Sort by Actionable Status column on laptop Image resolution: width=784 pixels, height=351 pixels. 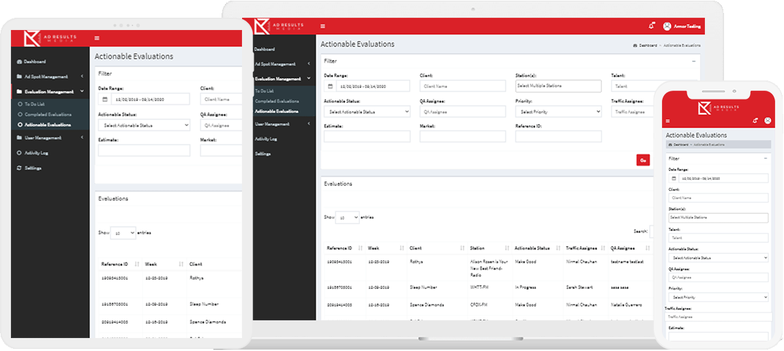[x=558, y=248]
